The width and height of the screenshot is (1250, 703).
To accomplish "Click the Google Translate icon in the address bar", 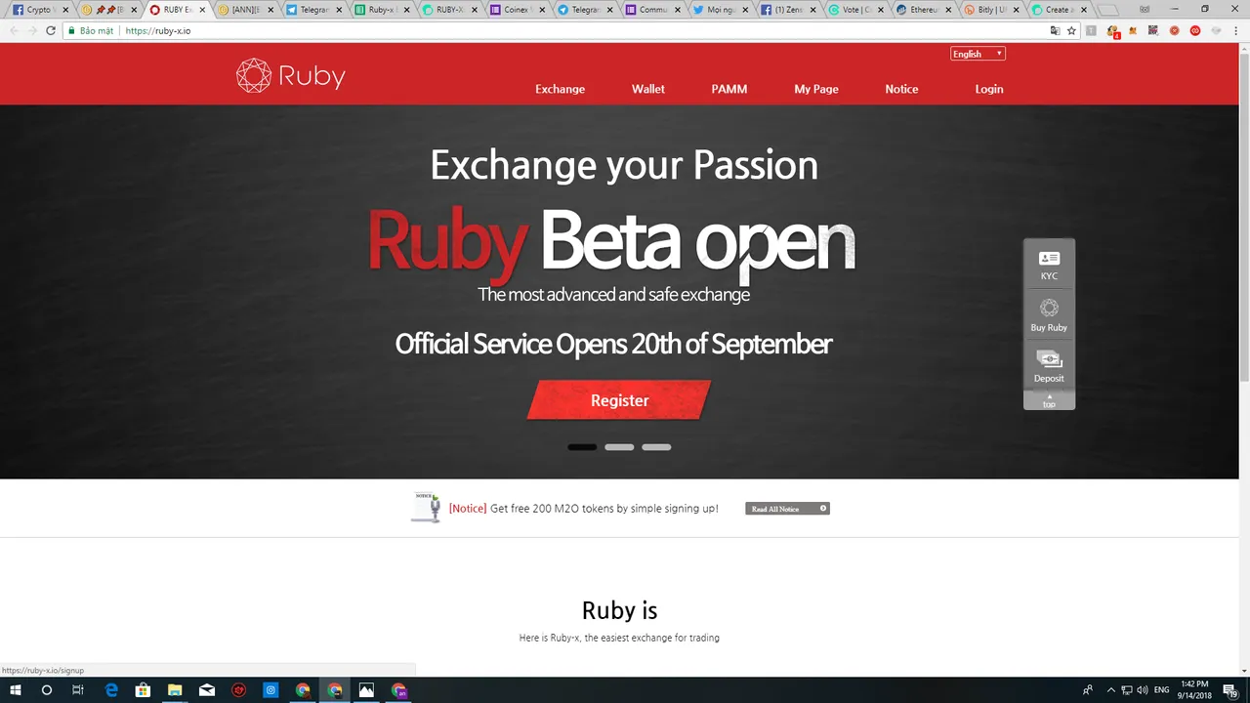I will 1055,30.
